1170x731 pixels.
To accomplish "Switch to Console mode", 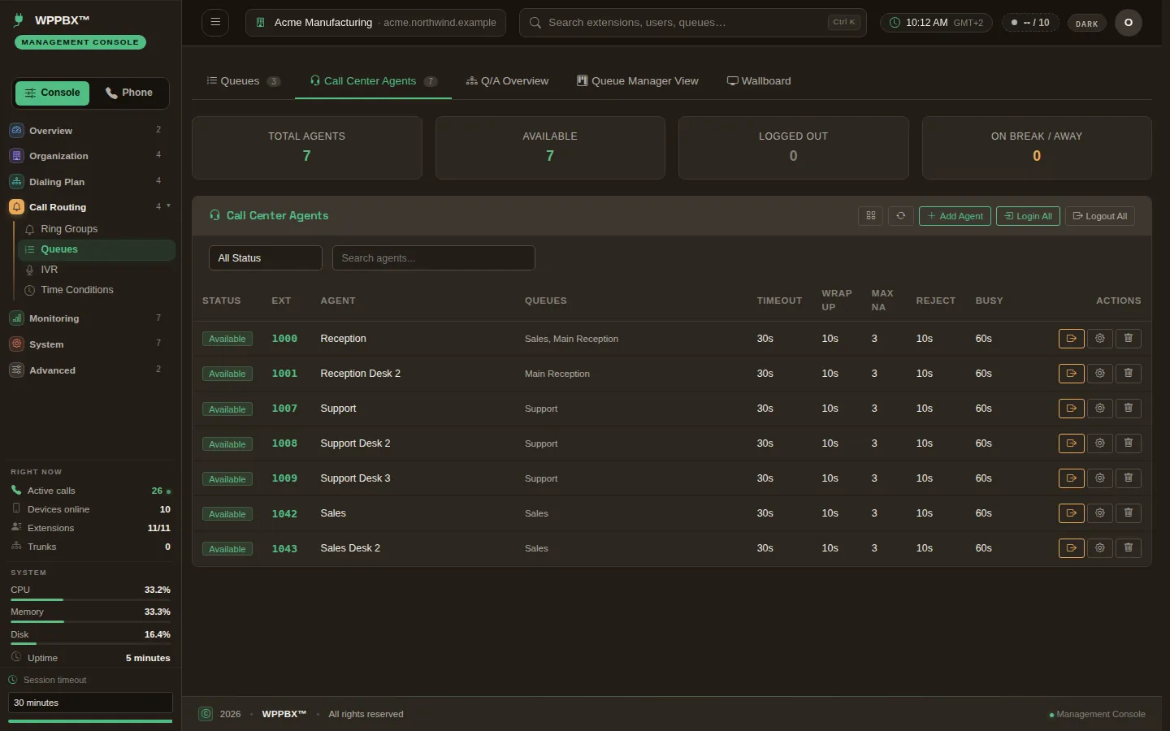I will coord(52,93).
